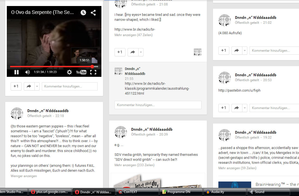Screen dimensions: 299x196
Task: Click the red scrubber handle on video
Action: tap(92, 66)
